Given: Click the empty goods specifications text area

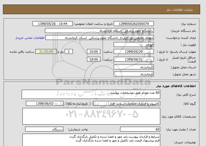Looking at the screenshot, I should 91,116.
